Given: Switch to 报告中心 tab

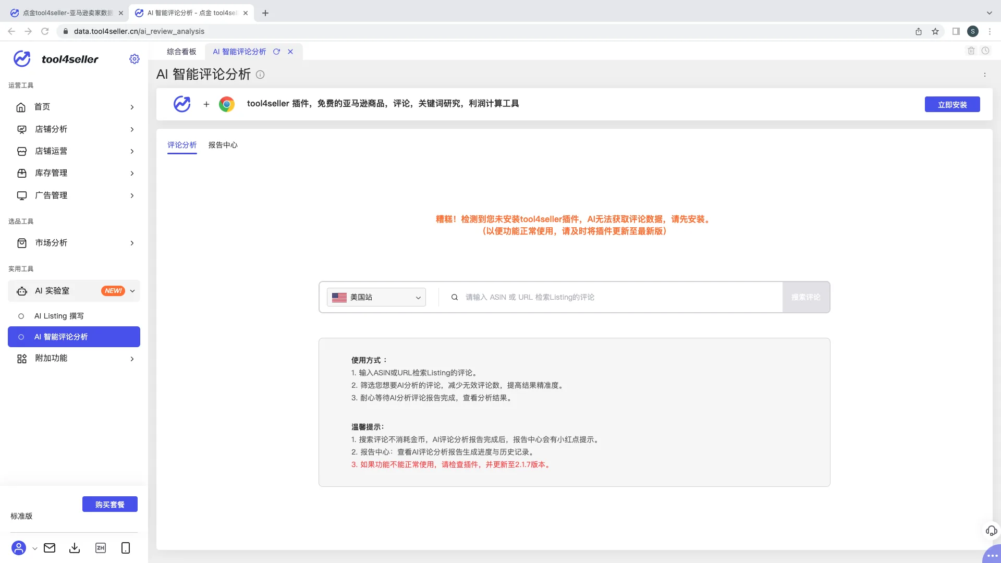Looking at the screenshot, I should 223,145.
